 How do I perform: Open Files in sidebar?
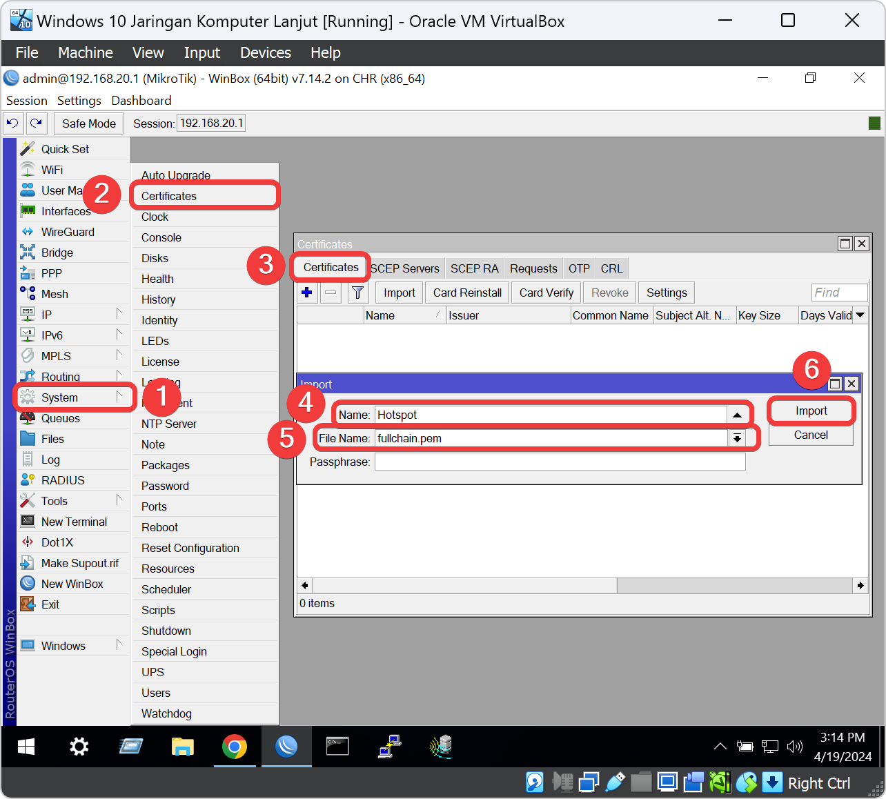point(52,439)
